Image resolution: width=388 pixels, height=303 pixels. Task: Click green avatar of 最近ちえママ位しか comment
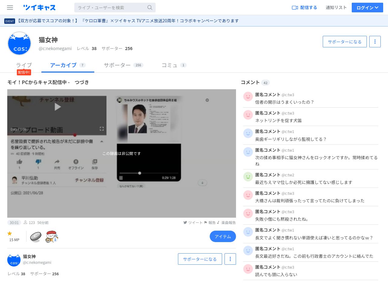[x=248, y=177]
